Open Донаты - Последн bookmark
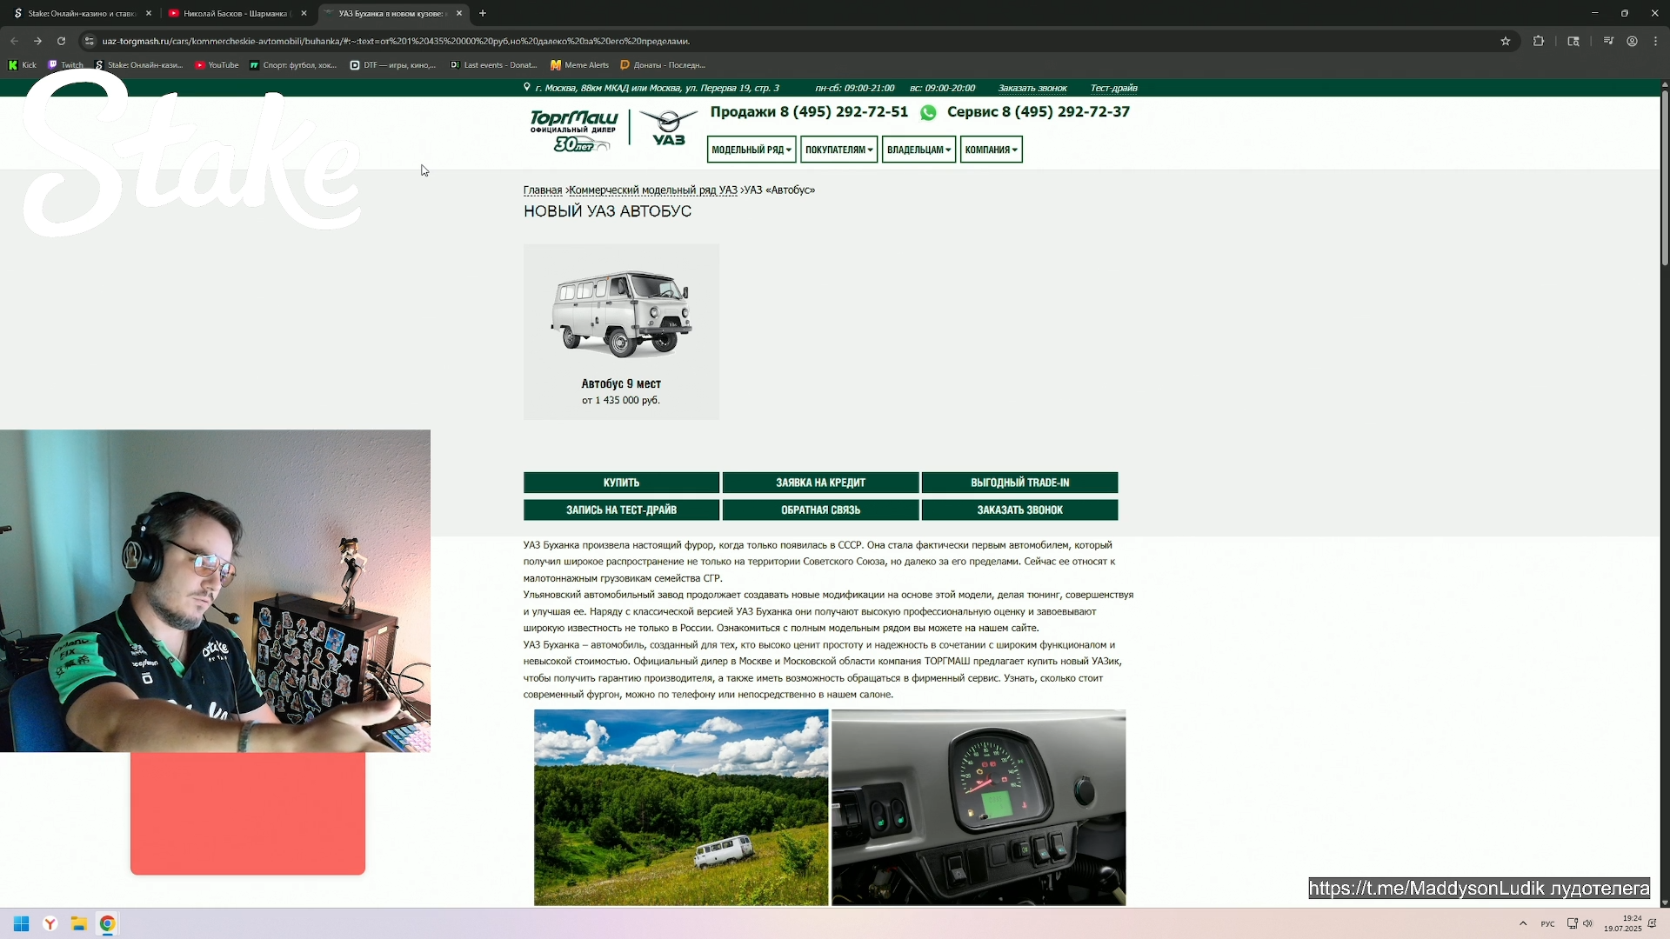This screenshot has height=939, width=1670. pyautogui.click(x=663, y=65)
